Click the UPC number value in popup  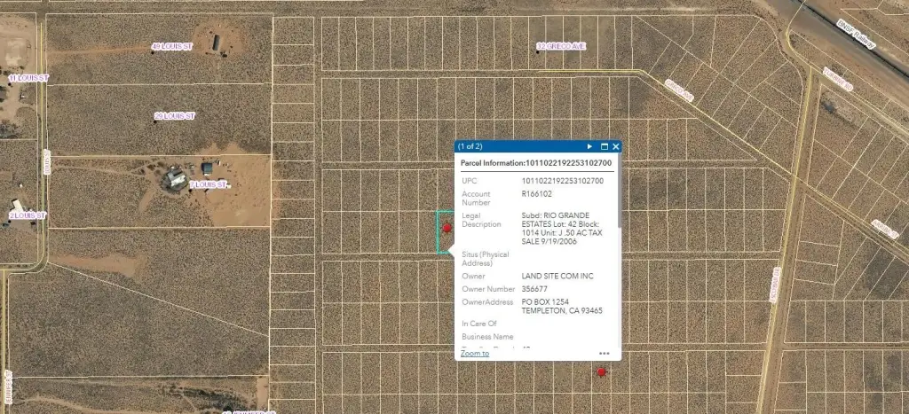coord(562,181)
